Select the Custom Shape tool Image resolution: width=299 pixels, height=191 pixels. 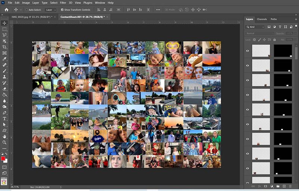pyautogui.click(x=4, y=130)
